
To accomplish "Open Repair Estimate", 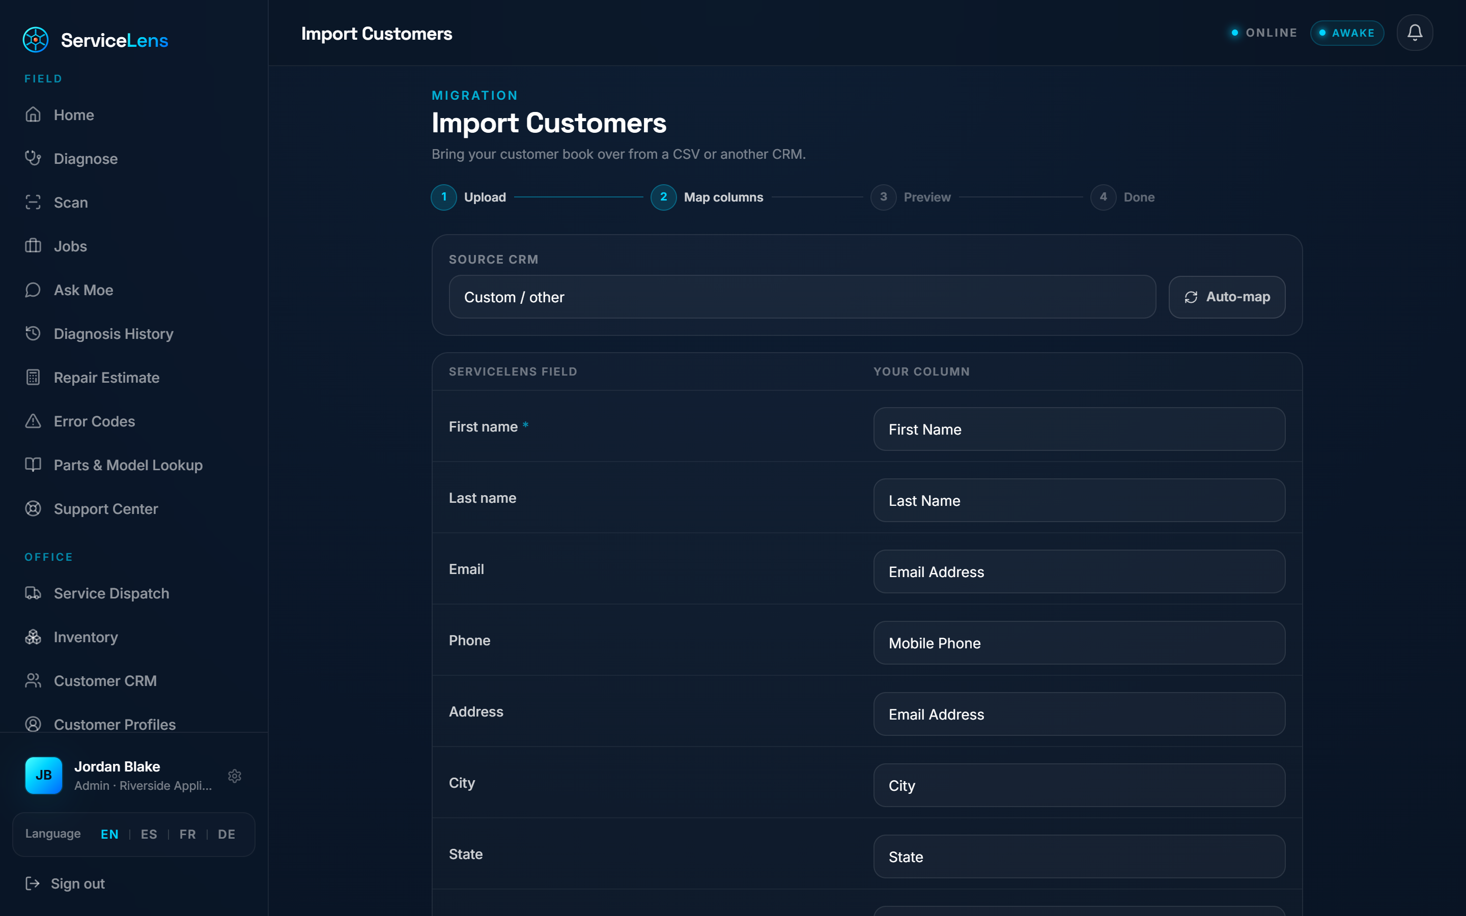I will point(134,378).
